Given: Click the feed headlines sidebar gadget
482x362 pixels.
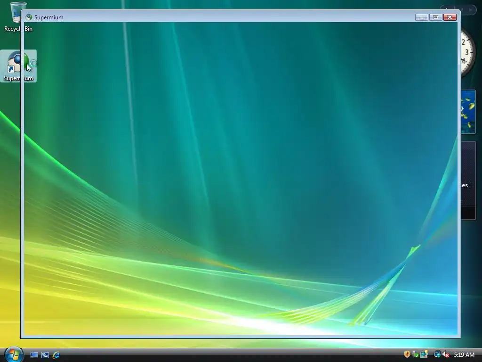Looking at the screenshot, I should (x=468, y=181).
